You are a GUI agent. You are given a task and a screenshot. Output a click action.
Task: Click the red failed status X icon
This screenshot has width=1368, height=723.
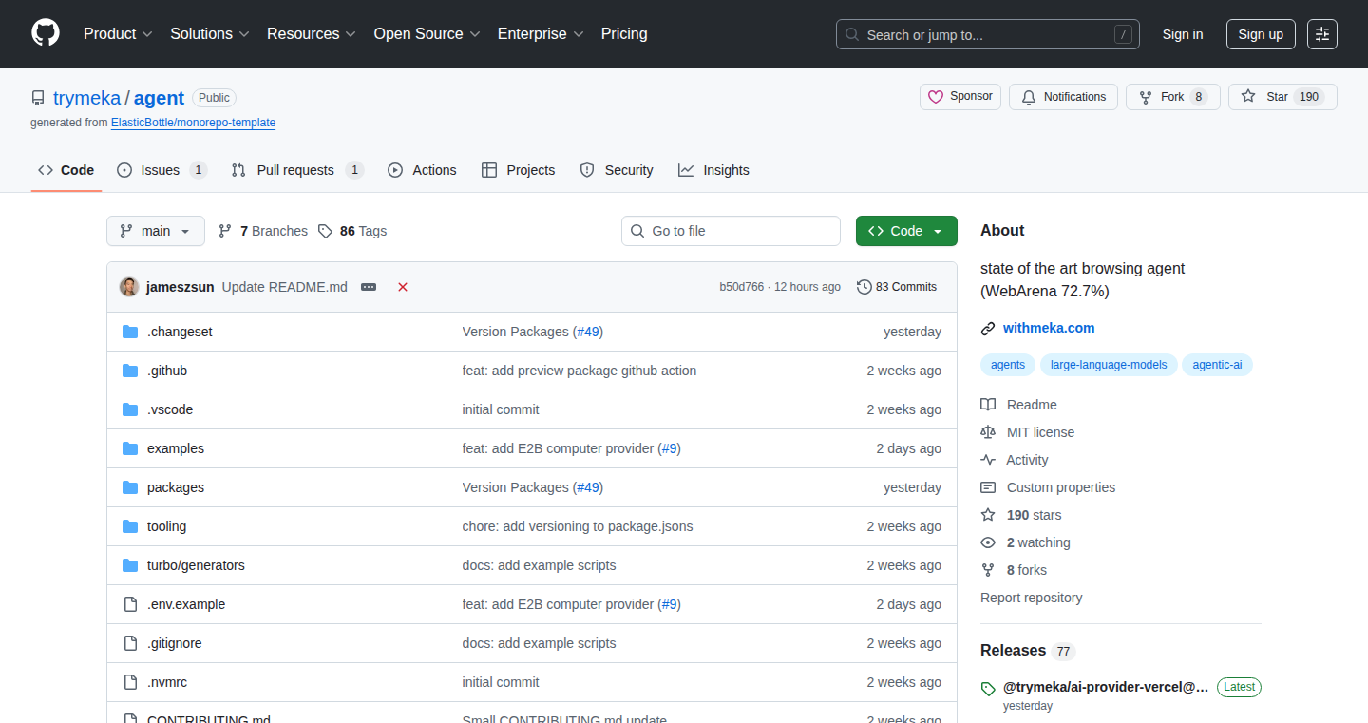(x=403, y=287)
